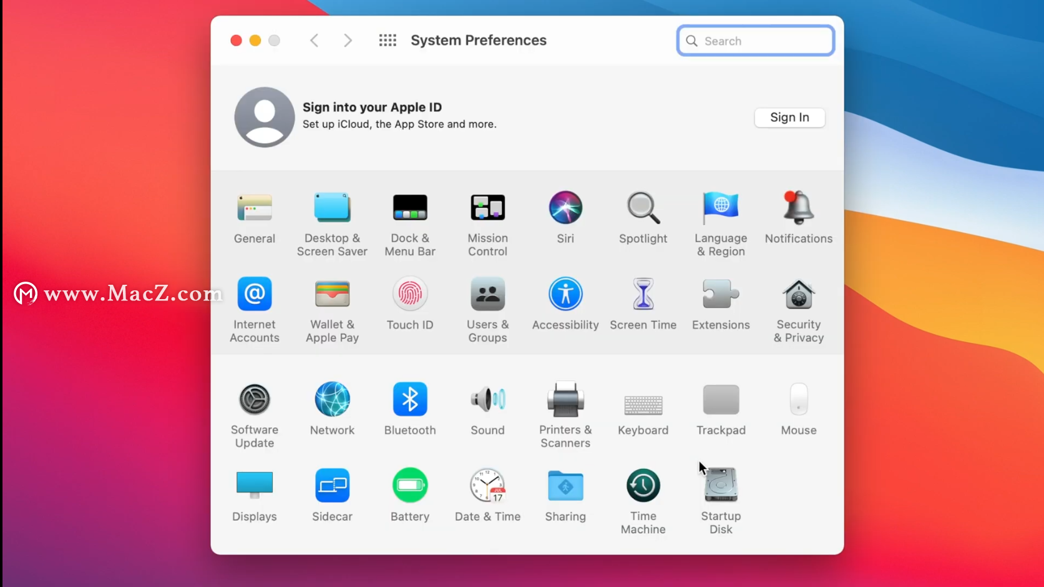Open Accessibility preferences
Image resolution: width=1044 pixels, height=587 pixels.
point(565,294)
